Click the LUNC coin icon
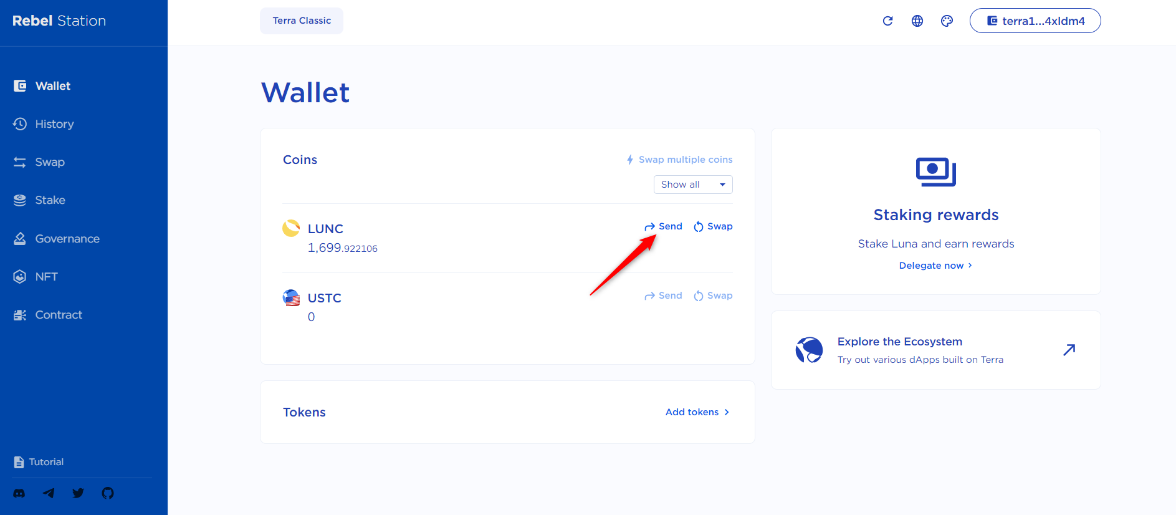 pos(291,228)
